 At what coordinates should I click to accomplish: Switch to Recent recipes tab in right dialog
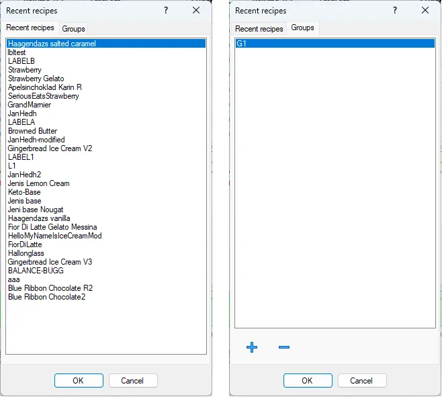pyautogui.click(x=259, y=29)
